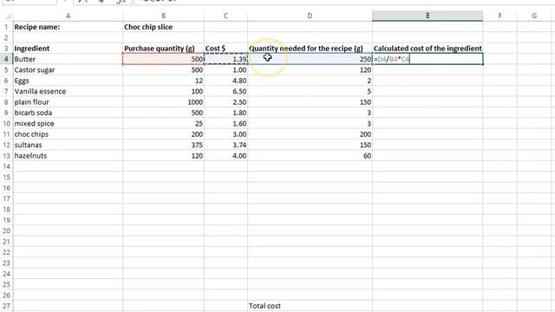Click Butter purchase quantity cell B4
This screenshot has height=312, width=555.
(x=163, y=59)
